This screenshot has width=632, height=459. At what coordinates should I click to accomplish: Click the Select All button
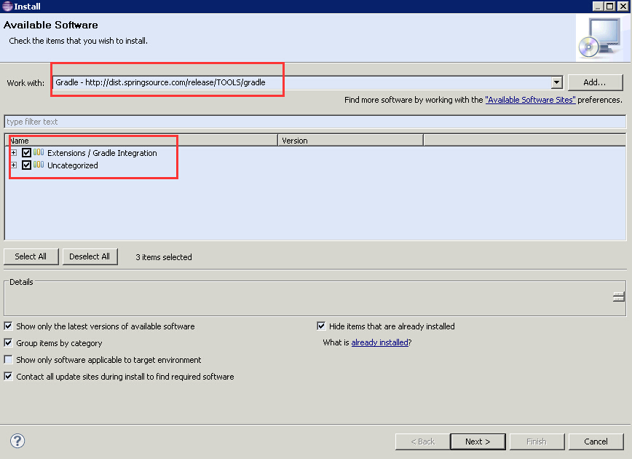click(x=31, y=256)
